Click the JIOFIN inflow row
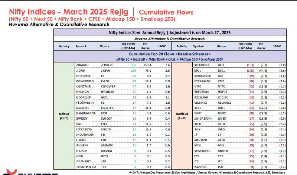Viewport: 297px width, 175px height. click(123, 71)
